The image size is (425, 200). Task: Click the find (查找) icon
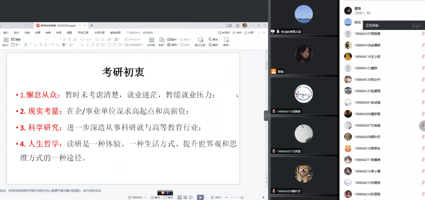pos(210,39)
